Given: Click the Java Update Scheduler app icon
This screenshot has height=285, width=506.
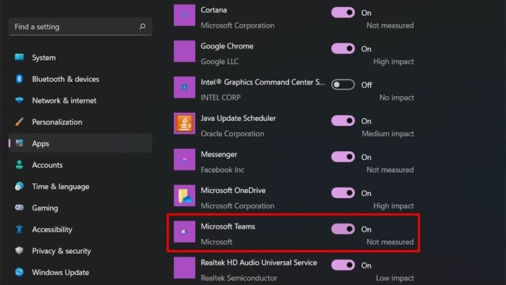Looking at the screenshot, I should click(184, 123).
